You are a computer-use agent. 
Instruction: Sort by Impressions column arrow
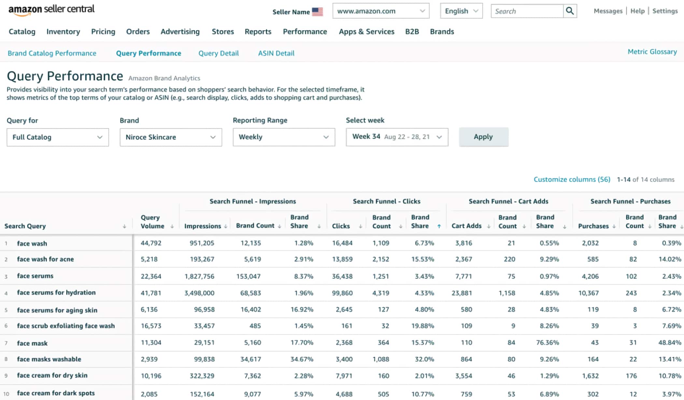click(x=225, y=226)
